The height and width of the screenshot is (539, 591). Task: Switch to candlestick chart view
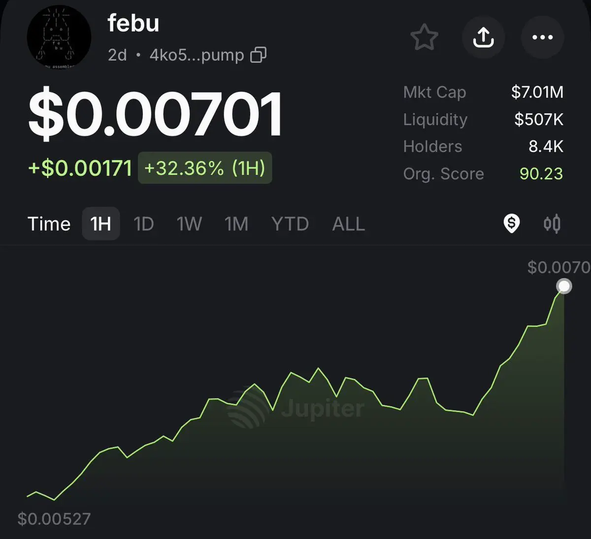[552, 224]
